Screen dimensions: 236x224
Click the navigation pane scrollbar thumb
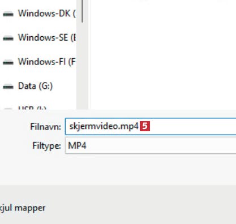pyautogui.click(x=82, y=11)
